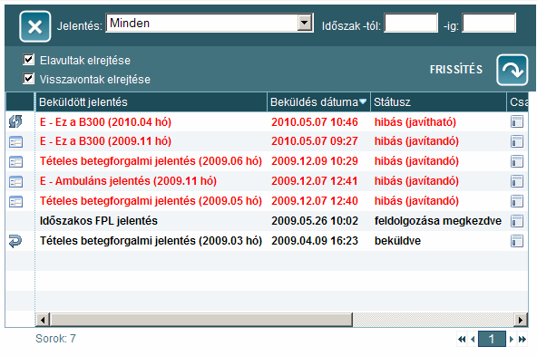The image size is (537, 356).
Task: Select E - Ez a B300 (2009.11 hó) report
Action: click(105, 141)
